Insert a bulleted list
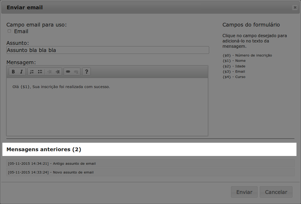Screen dimensions: 301x204 tap(40, 72)
